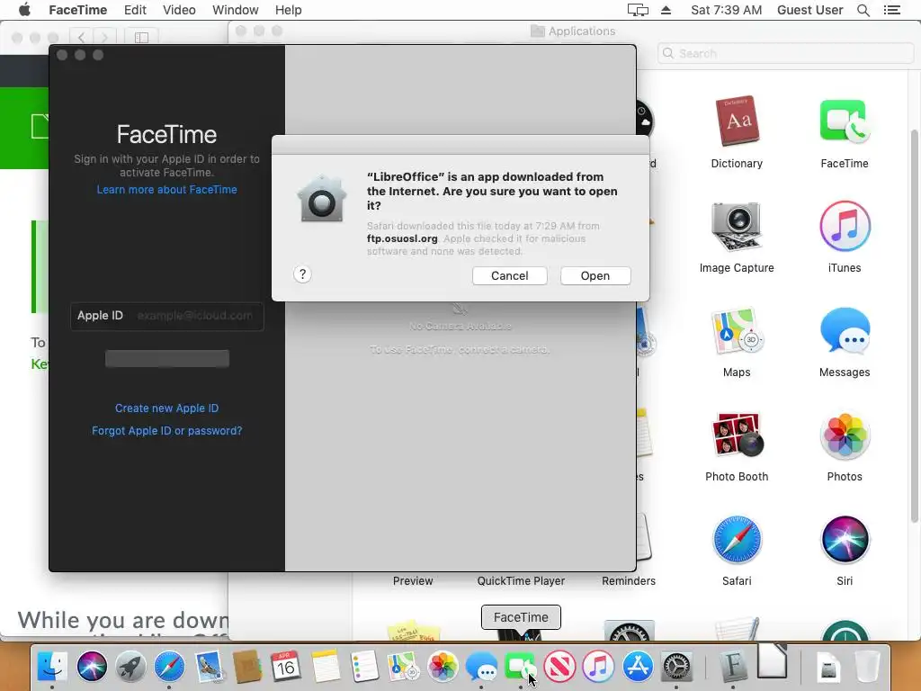Open the Trash in the Dock
The image size is (921, 691).
point(867,667)
